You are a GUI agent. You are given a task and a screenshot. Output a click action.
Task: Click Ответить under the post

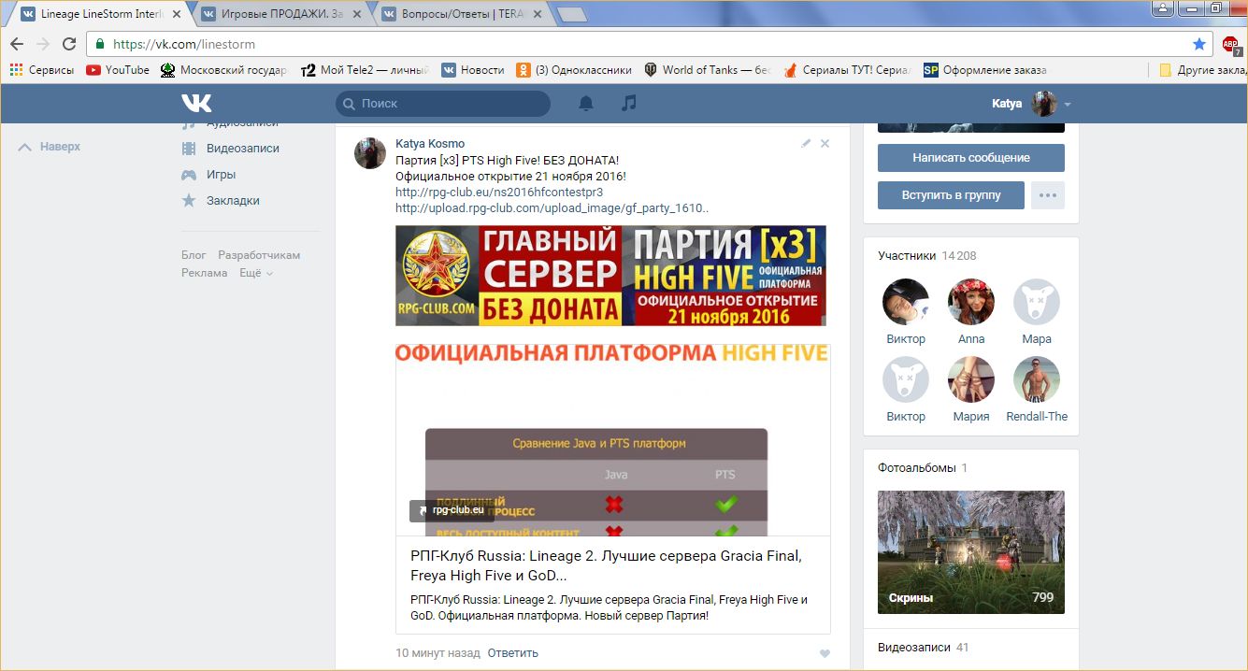513,653
